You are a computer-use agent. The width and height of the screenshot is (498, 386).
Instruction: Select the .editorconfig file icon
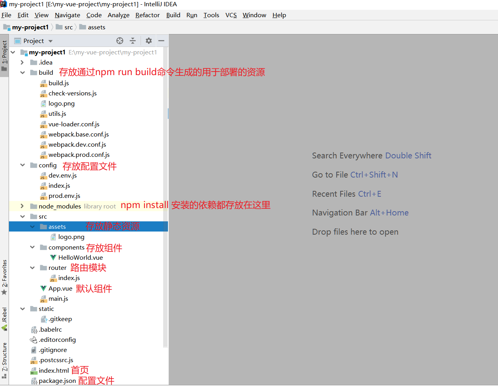34,340
